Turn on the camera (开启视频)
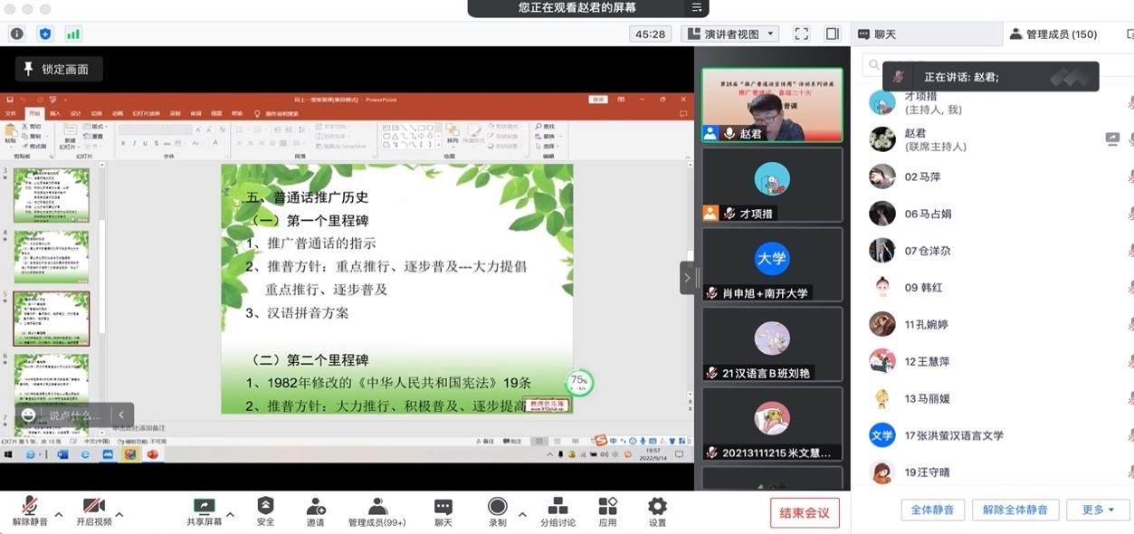1134x534 pixels. pyautogui.click(x=94, y=511)
